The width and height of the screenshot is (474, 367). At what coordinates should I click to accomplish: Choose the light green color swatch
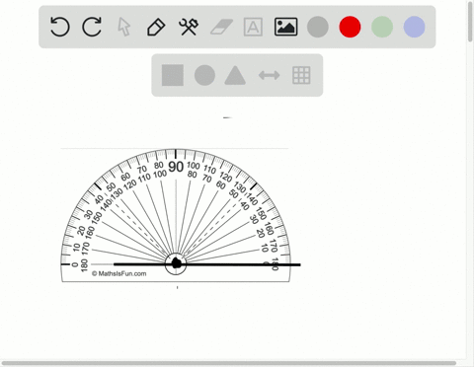[382, 27]
